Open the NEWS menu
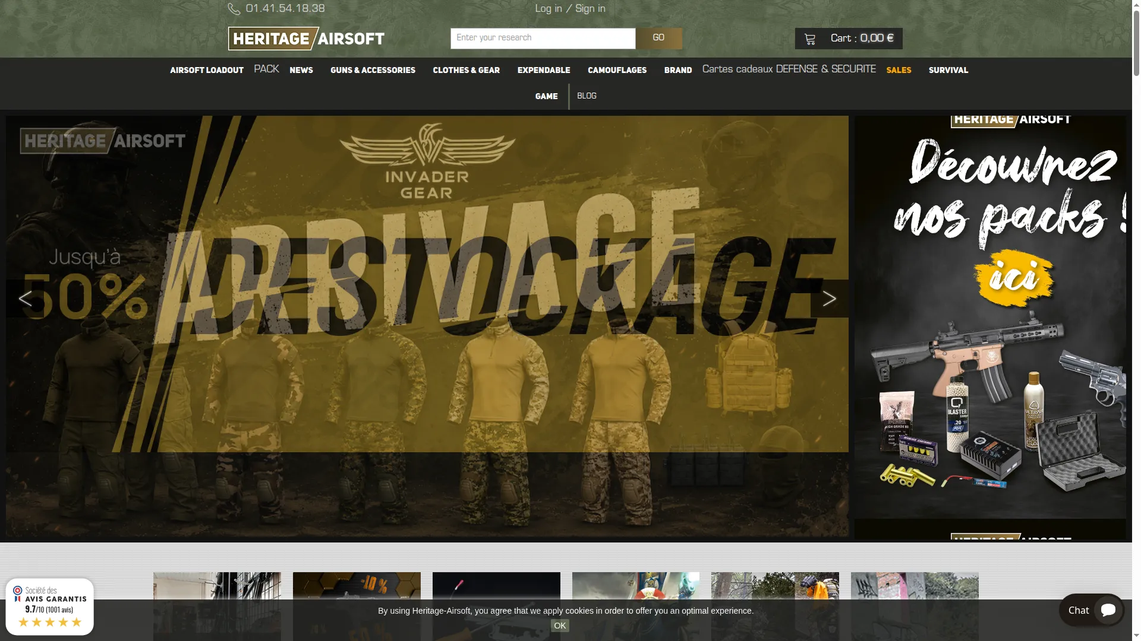Screen dimensions: 1141x641 [x=301, y=70]
